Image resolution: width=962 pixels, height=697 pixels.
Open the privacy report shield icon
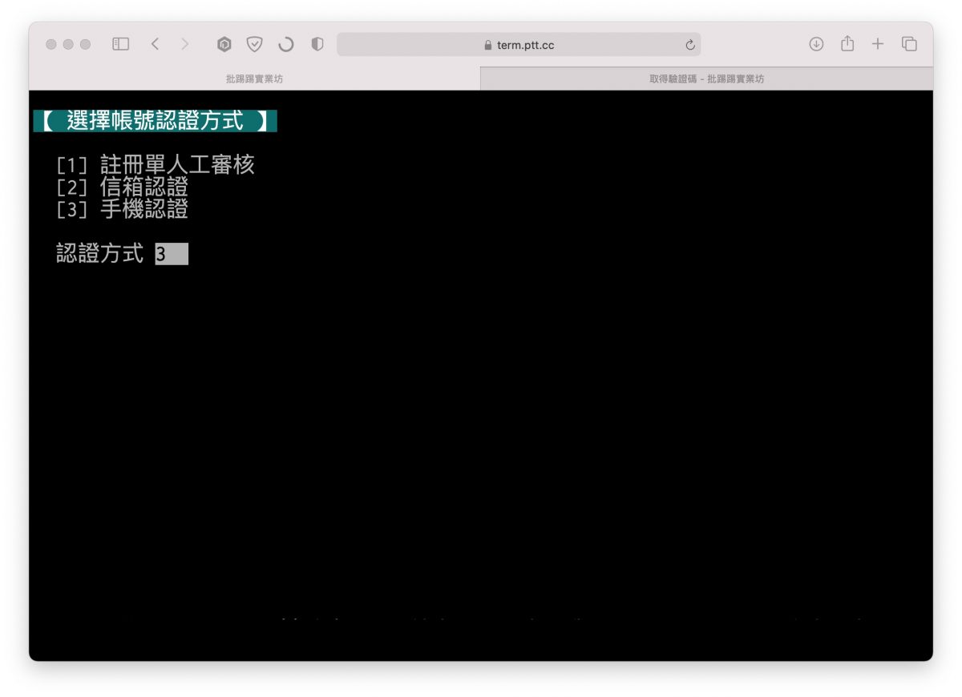click(x=317, y=45)
